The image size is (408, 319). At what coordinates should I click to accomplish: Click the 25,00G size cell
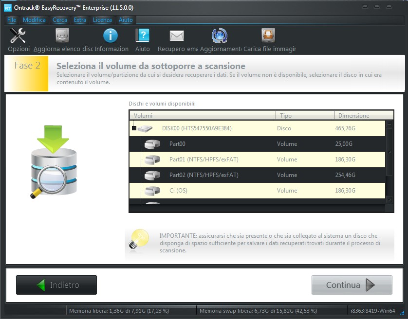point(344,144)
